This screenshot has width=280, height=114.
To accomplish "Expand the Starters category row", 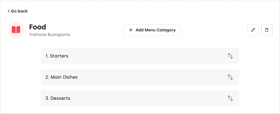I will 140,56.
